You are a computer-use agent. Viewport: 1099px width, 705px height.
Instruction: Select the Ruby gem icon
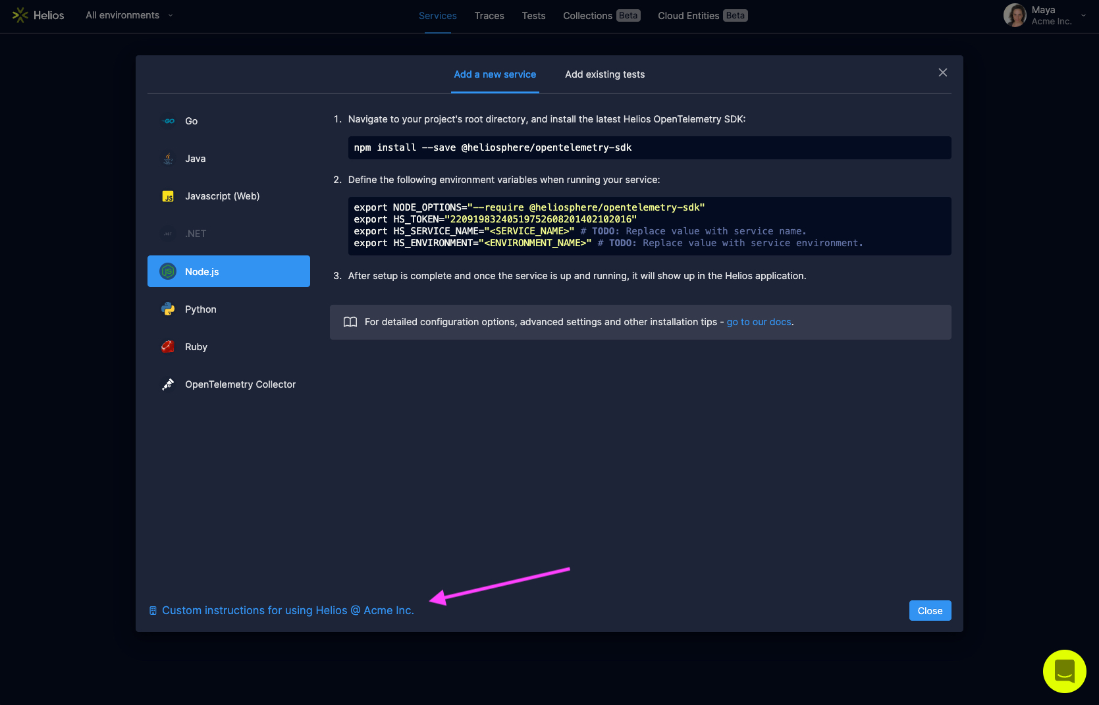coord(169,347)
